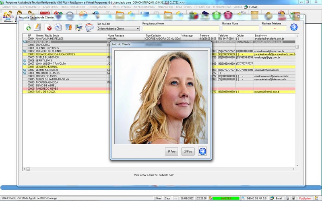Screen dimensions: 322x201
Task: Click the Nome / Razão Social column header
Action: pyautogui.click(x=47, y=36)
